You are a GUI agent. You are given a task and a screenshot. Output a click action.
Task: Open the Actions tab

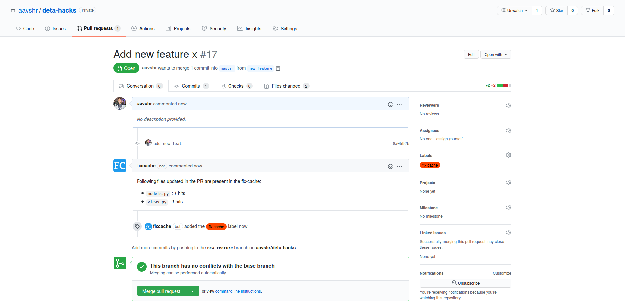(x=143, y=29)
